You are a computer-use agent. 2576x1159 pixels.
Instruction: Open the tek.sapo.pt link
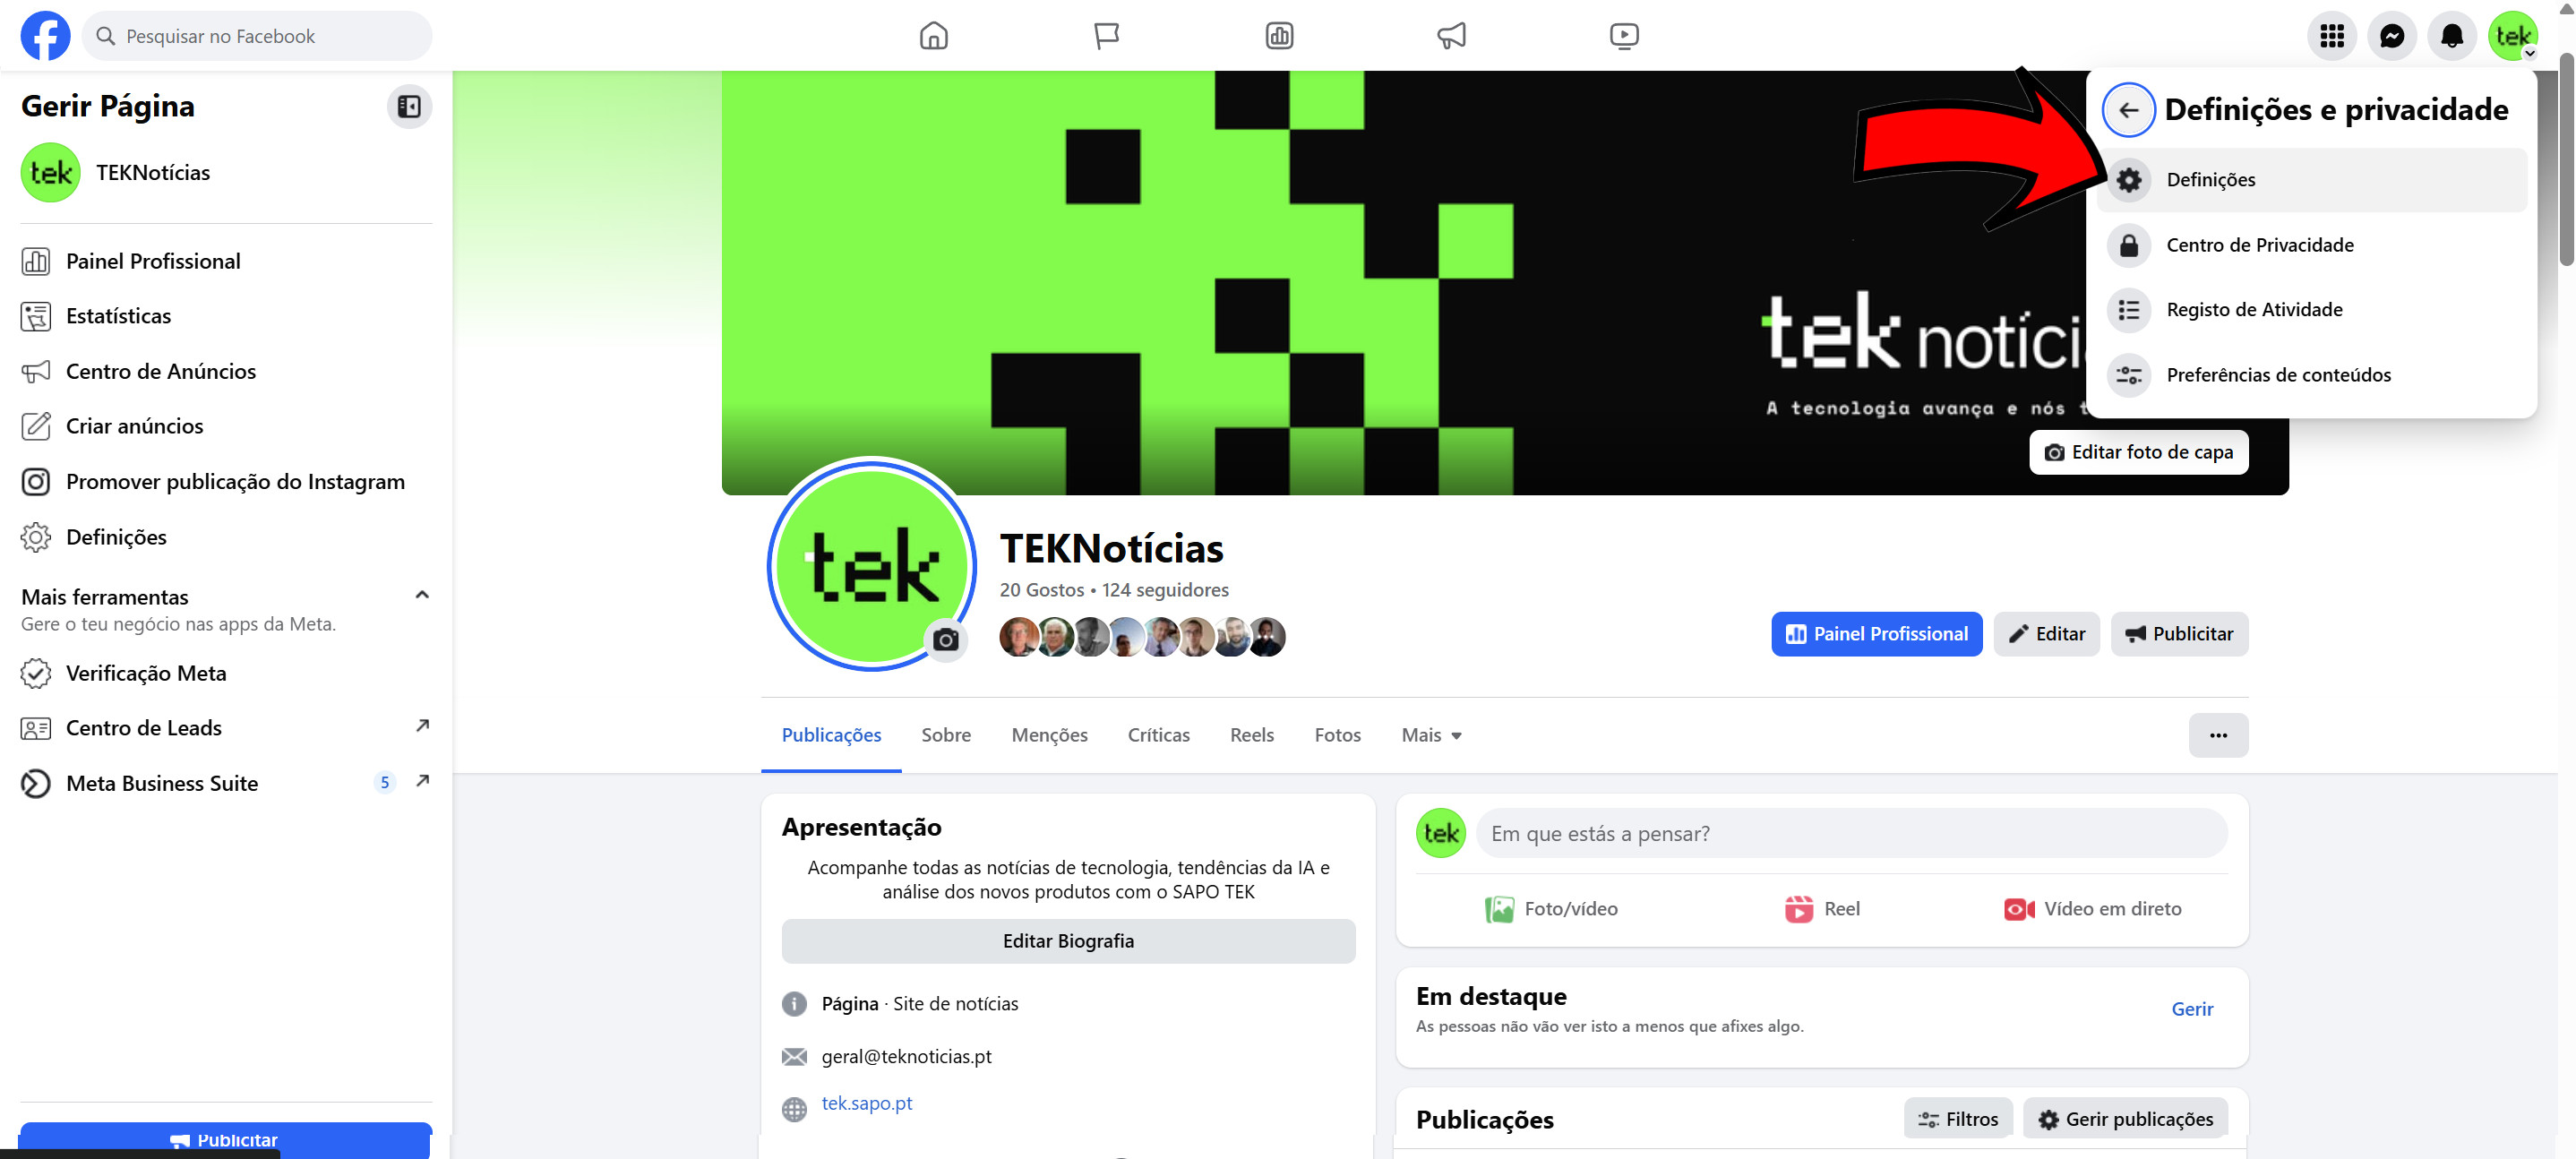point(866,1103)
